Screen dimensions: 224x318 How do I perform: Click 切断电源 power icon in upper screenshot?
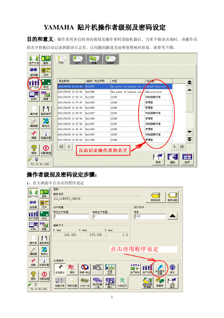(46, 150)
